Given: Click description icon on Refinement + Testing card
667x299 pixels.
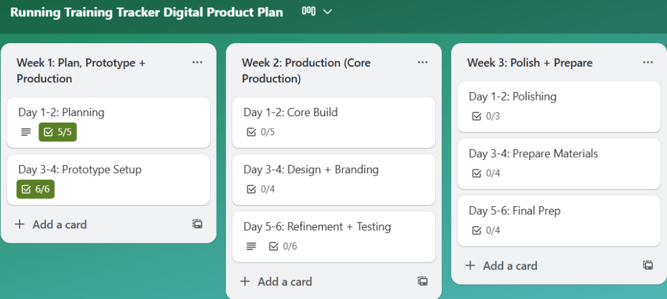Looking at the screenshot, I should [251, 246].
